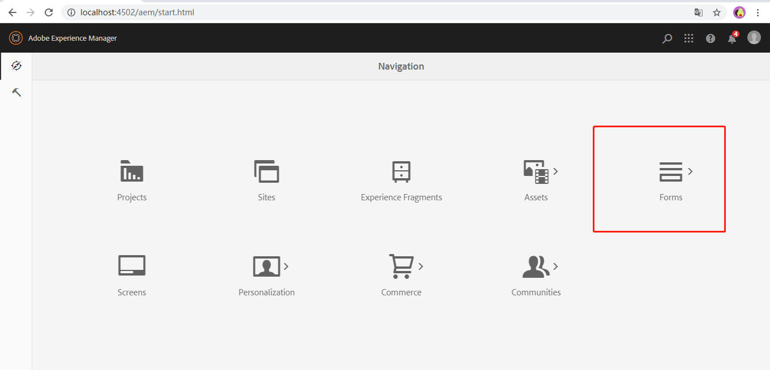This screenshot has height=370, width=770.
Task: Select the Navigation tab
Action: point(16,66)
